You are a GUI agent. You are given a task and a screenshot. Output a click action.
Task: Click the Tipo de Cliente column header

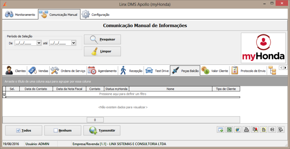pyautogui.click(x=226, y=89)
